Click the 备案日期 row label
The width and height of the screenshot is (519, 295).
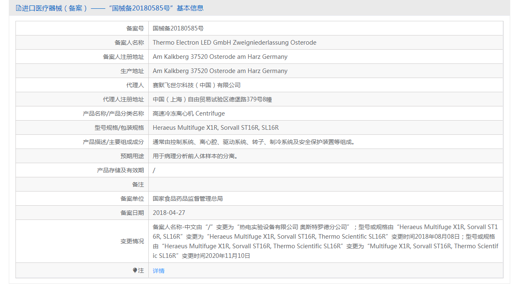pyautogui.click(x=132, y=213)
